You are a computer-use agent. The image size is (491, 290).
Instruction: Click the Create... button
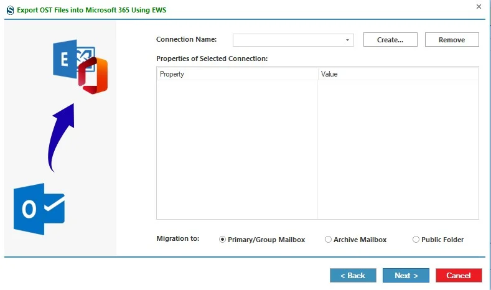click(x=390, y=40)
